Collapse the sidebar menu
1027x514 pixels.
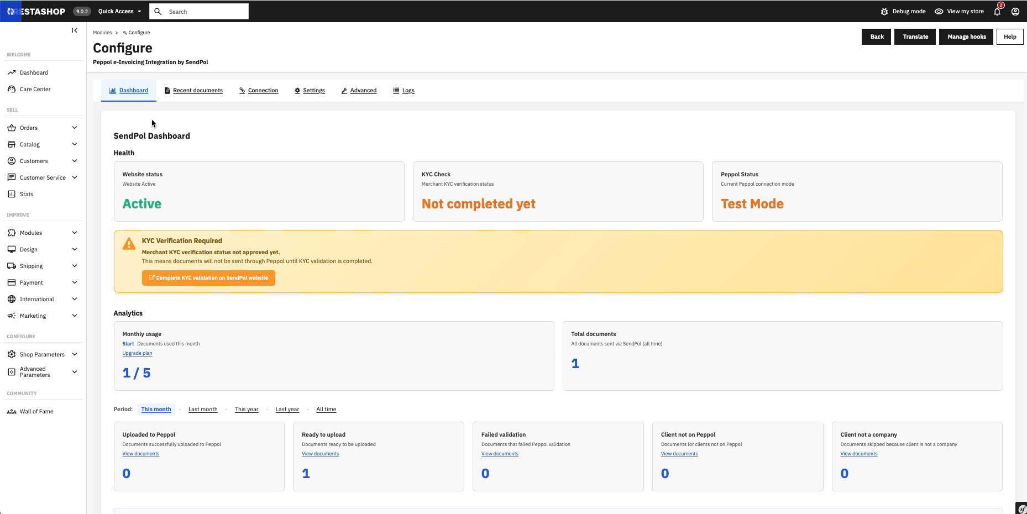[75, 30]
